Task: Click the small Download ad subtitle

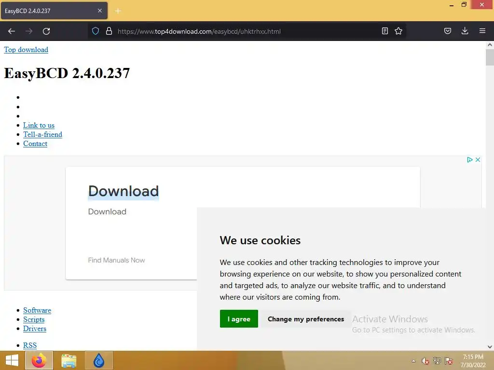Action: click(x=107, y=211)
